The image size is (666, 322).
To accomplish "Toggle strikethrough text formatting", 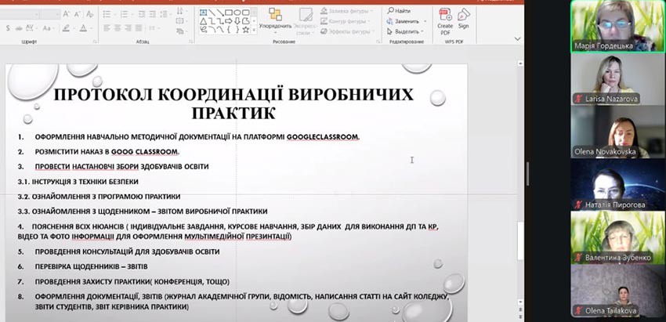I will pyautogui.click(x=19, y=28).
